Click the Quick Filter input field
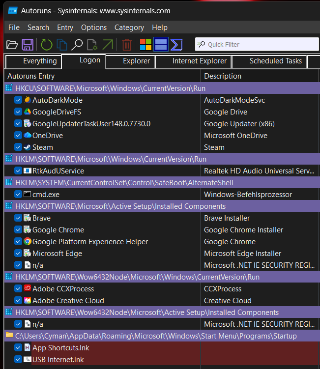The height and width of the screenshot is (369, 320). point(257,44)
